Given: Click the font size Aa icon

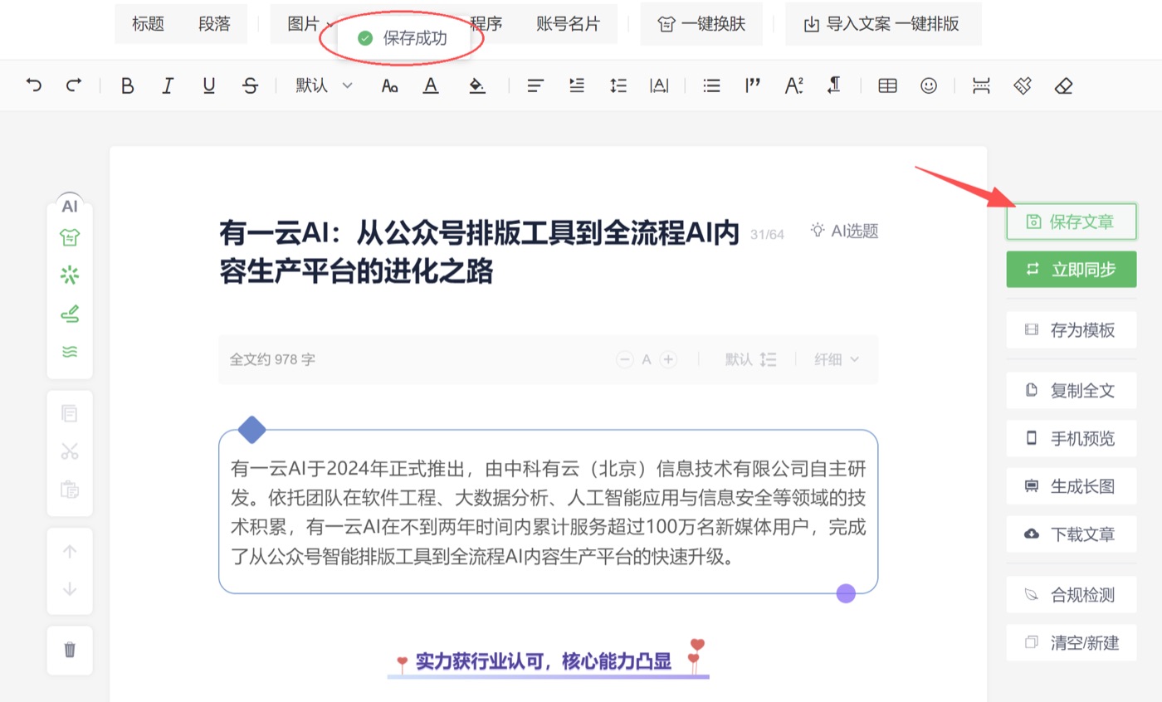Looking at the screenshot, I should point(389,85).
